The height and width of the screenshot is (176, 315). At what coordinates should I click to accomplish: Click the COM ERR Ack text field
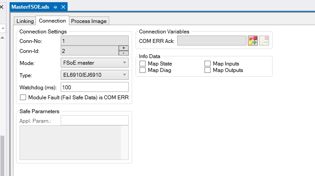212,41
